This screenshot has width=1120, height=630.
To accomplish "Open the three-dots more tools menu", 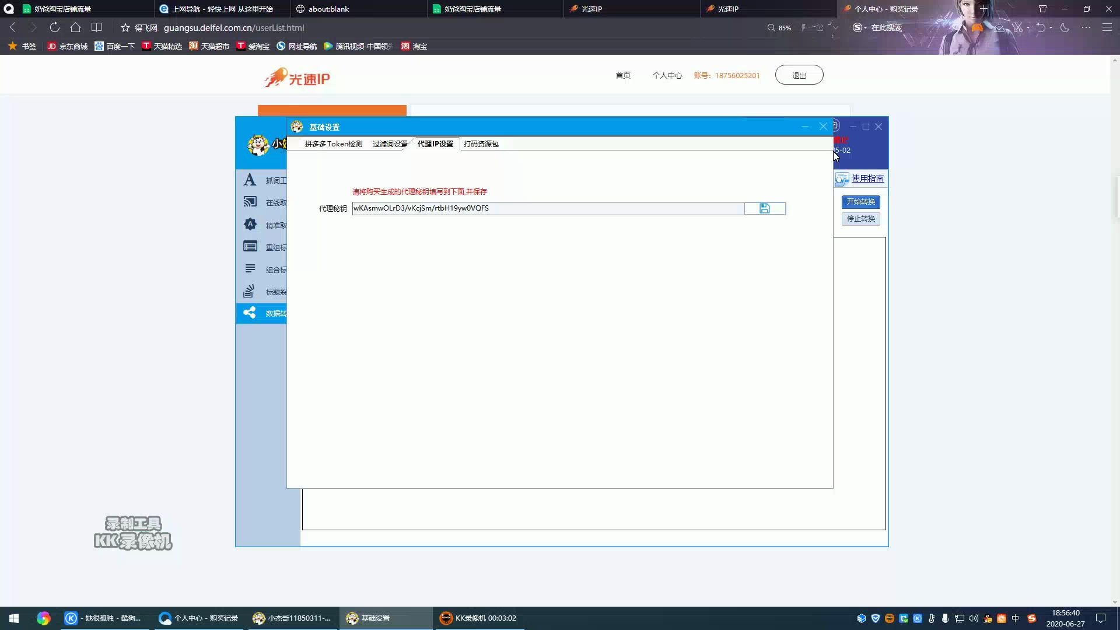I will [x=1086, y=27].
